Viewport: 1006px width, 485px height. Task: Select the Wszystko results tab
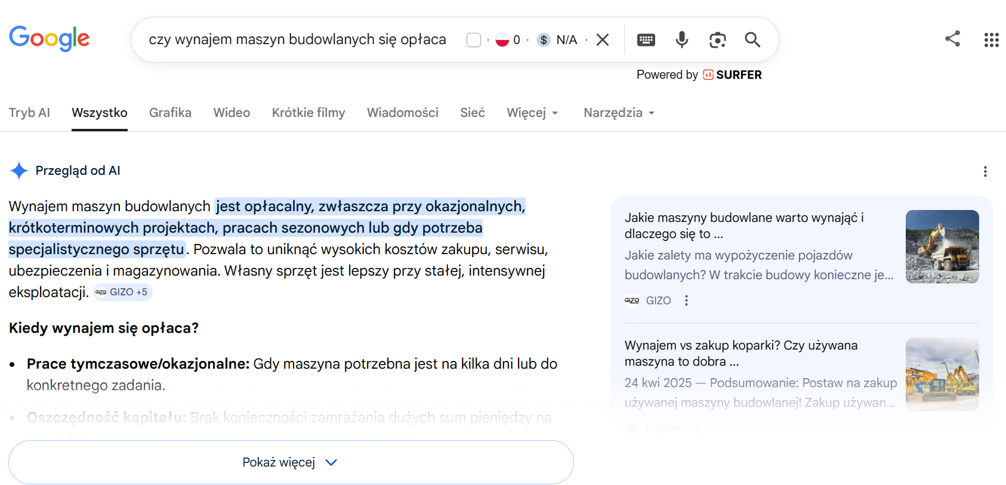point(100,113)
